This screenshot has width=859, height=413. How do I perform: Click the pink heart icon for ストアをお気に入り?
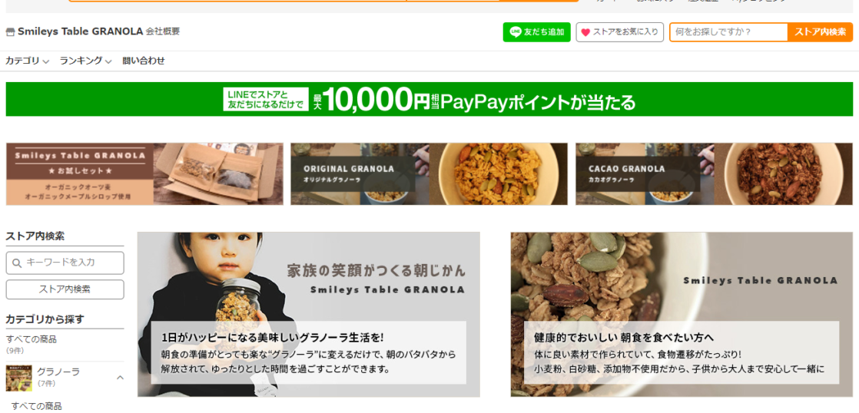585,32
